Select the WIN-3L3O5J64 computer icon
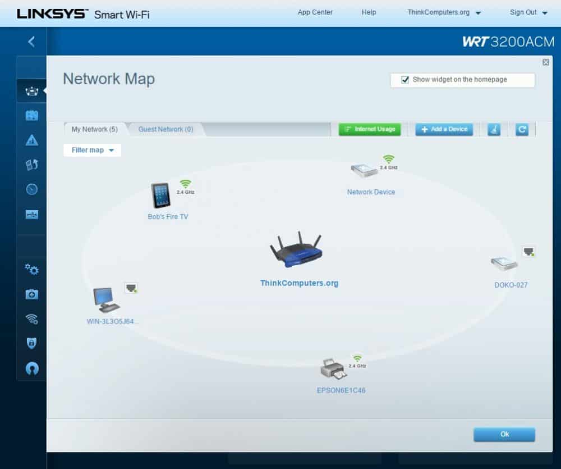The image size is (561, 469). [106, 300]
